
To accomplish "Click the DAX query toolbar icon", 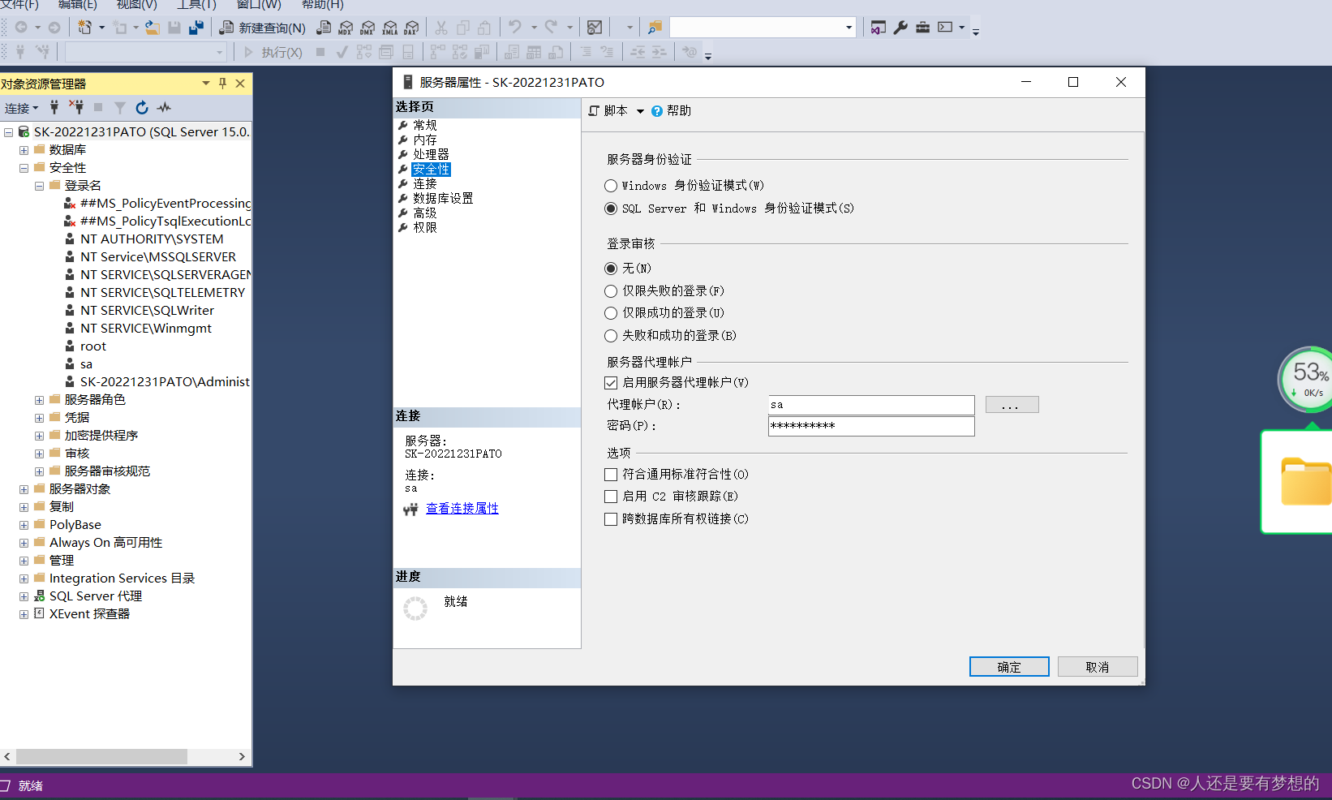I will click(411, 28).
